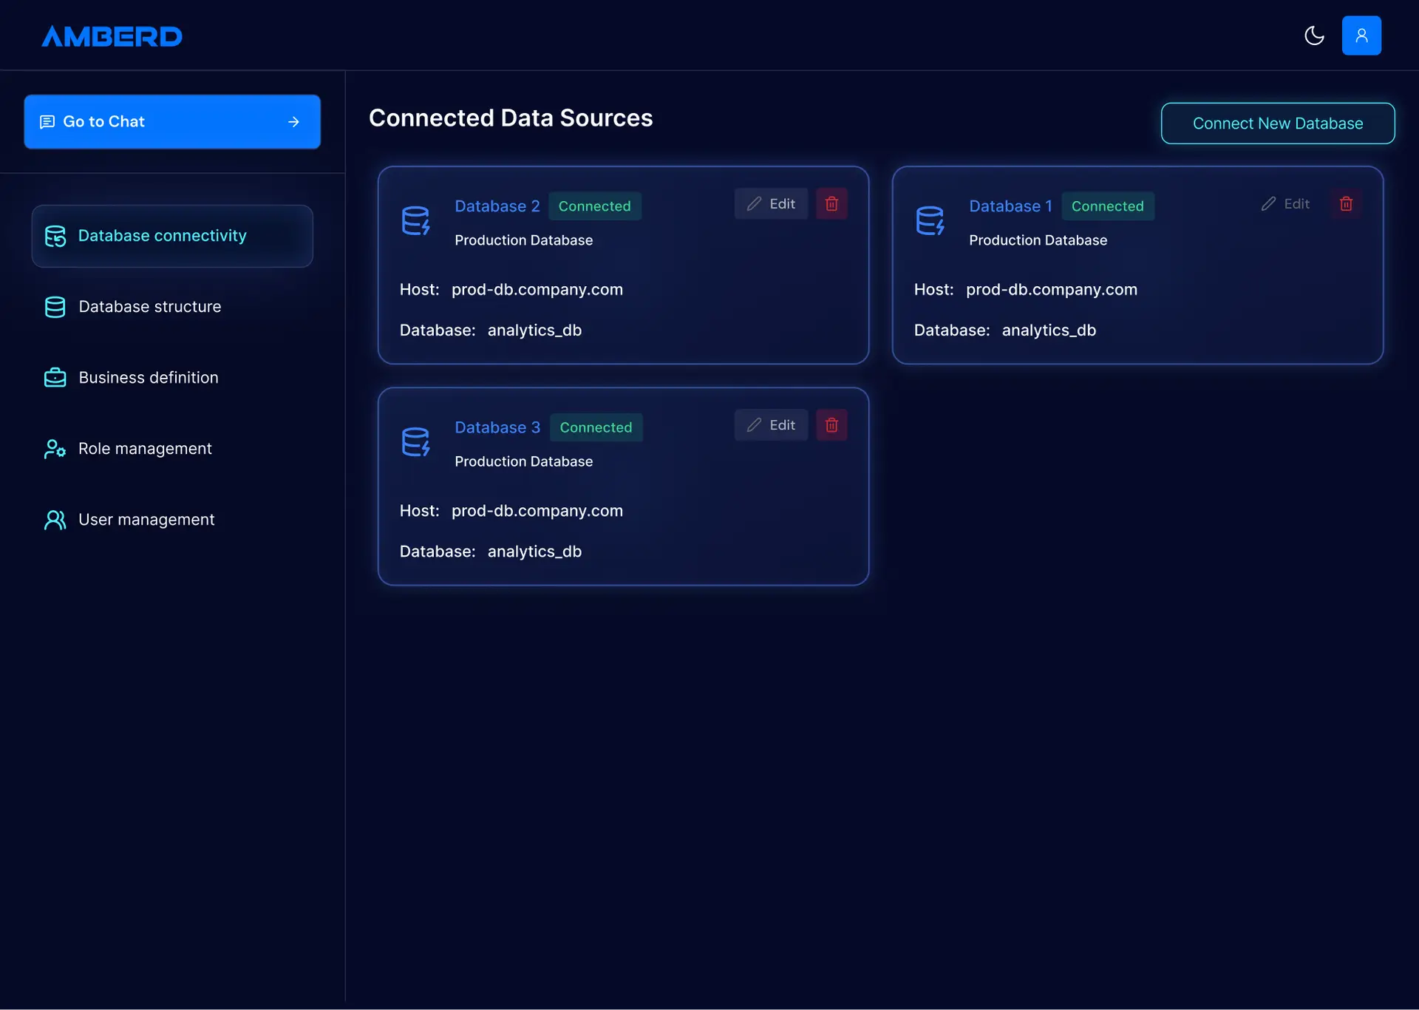Image resolution: width=1419 pixels, height=1010 pixels.
Task: Click Database 1 lightning database icon
Action: [x=930, y=220]
